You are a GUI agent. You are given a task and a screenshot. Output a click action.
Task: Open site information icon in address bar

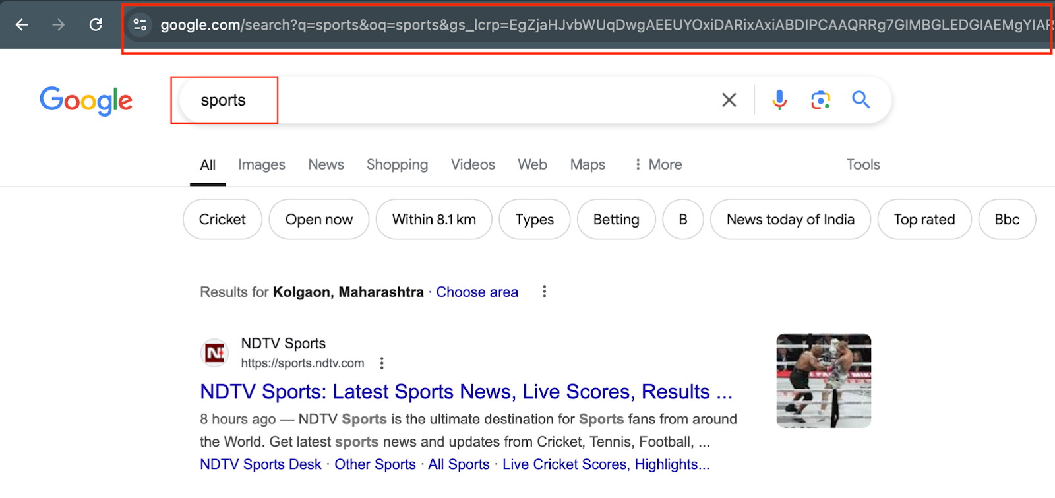tap(140, 25)
